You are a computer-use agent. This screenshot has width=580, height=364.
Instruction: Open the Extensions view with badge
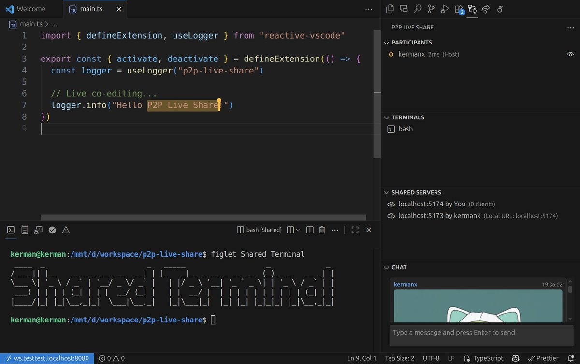pos(459,9)
